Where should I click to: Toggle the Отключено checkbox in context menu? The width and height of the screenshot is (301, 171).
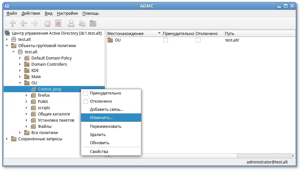(86, 101)
